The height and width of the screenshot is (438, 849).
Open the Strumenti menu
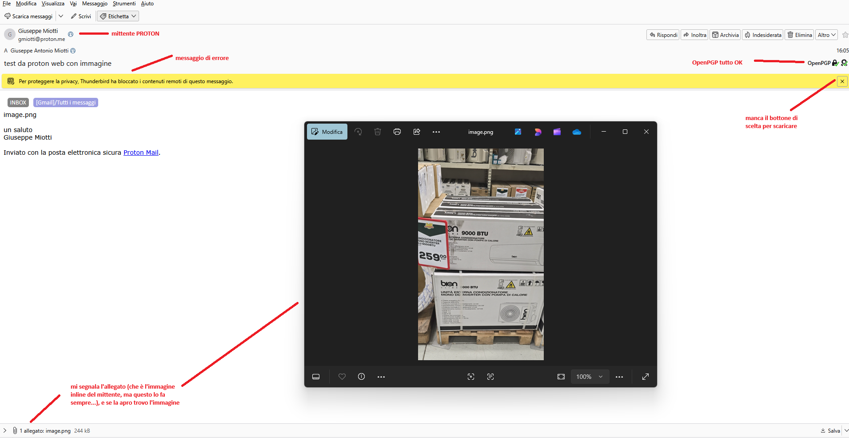pos(124,4)
